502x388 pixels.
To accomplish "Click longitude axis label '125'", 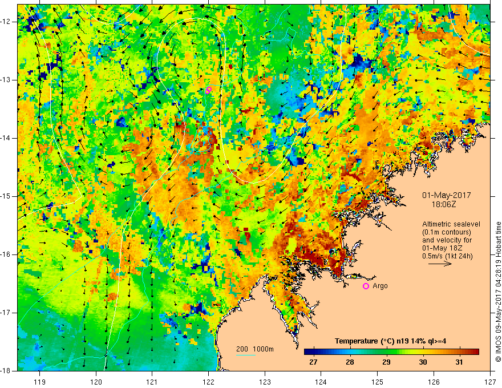I will point(378,382).
